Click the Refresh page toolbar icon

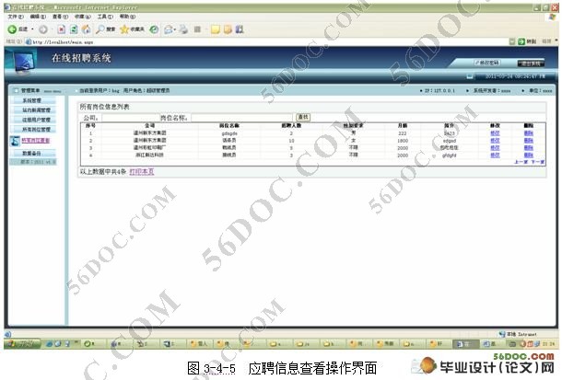(x=73, y=29)
